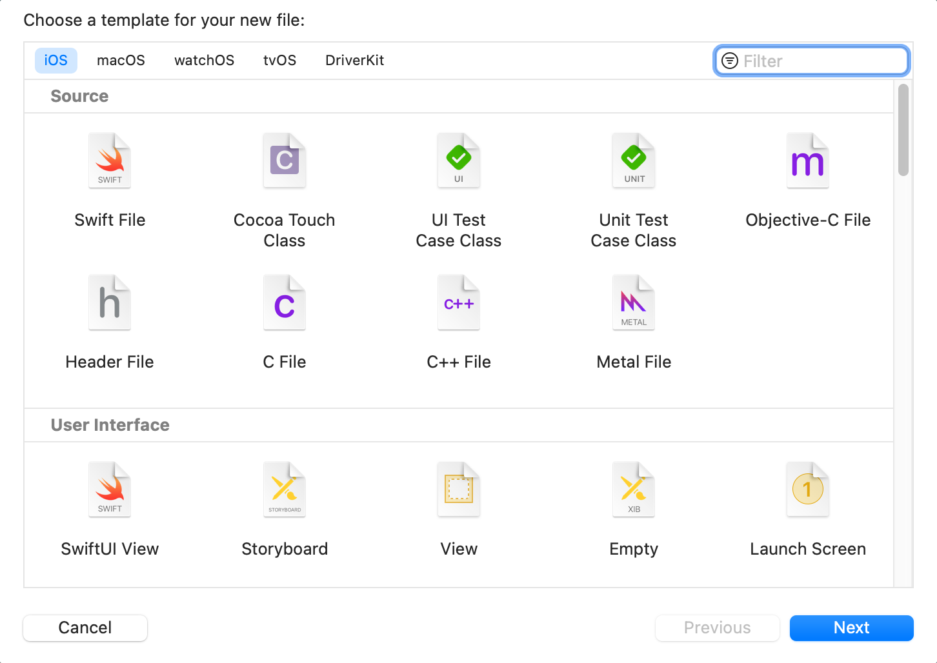Switch to the tvOS tab
This screenshot has height=663, width=937.
[279, 61]
